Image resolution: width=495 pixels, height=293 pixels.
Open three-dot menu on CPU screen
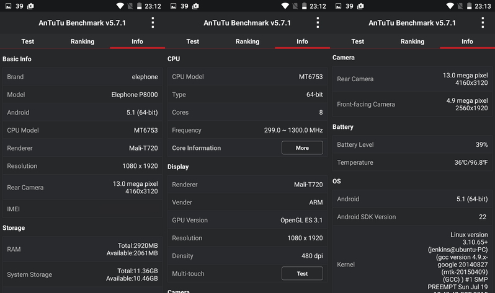(x=318, y=23)
